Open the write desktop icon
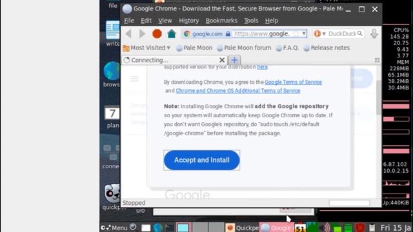Image resolution: width=413 pixels, height=232 pixels. 113,34
